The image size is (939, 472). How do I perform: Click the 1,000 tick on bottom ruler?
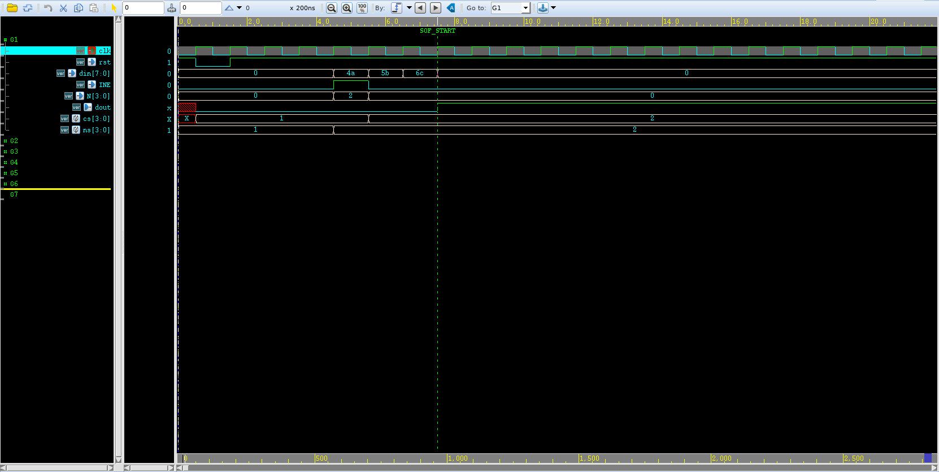(458, 458)
